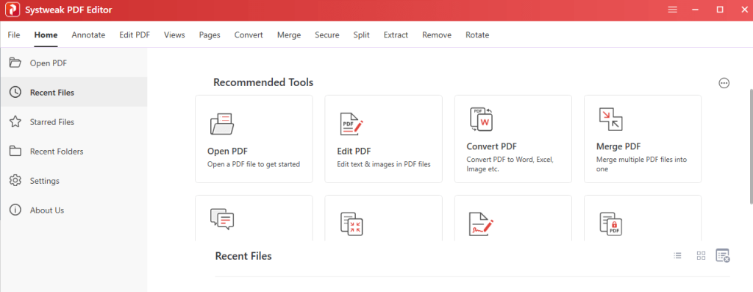Open About Us from the sidebar

click(x=74, y=210)
